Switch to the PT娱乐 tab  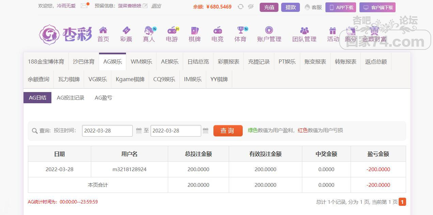pos(287,61)
